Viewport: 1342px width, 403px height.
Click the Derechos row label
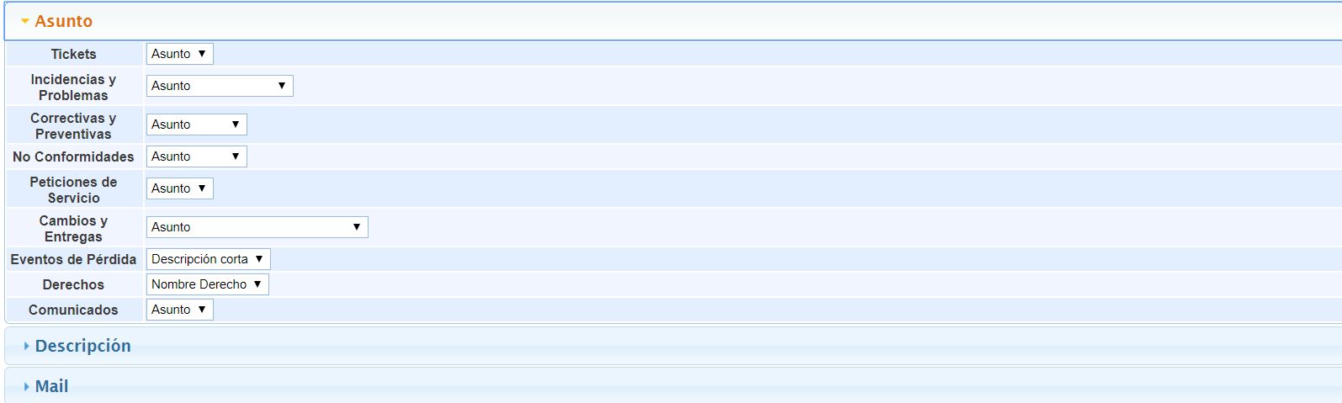pos(73,284)
